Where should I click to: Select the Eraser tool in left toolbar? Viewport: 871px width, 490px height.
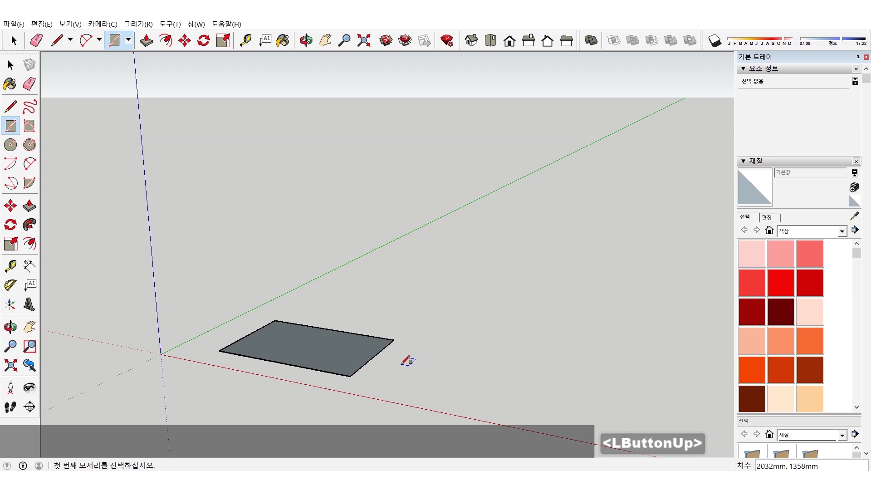point(29,84)
